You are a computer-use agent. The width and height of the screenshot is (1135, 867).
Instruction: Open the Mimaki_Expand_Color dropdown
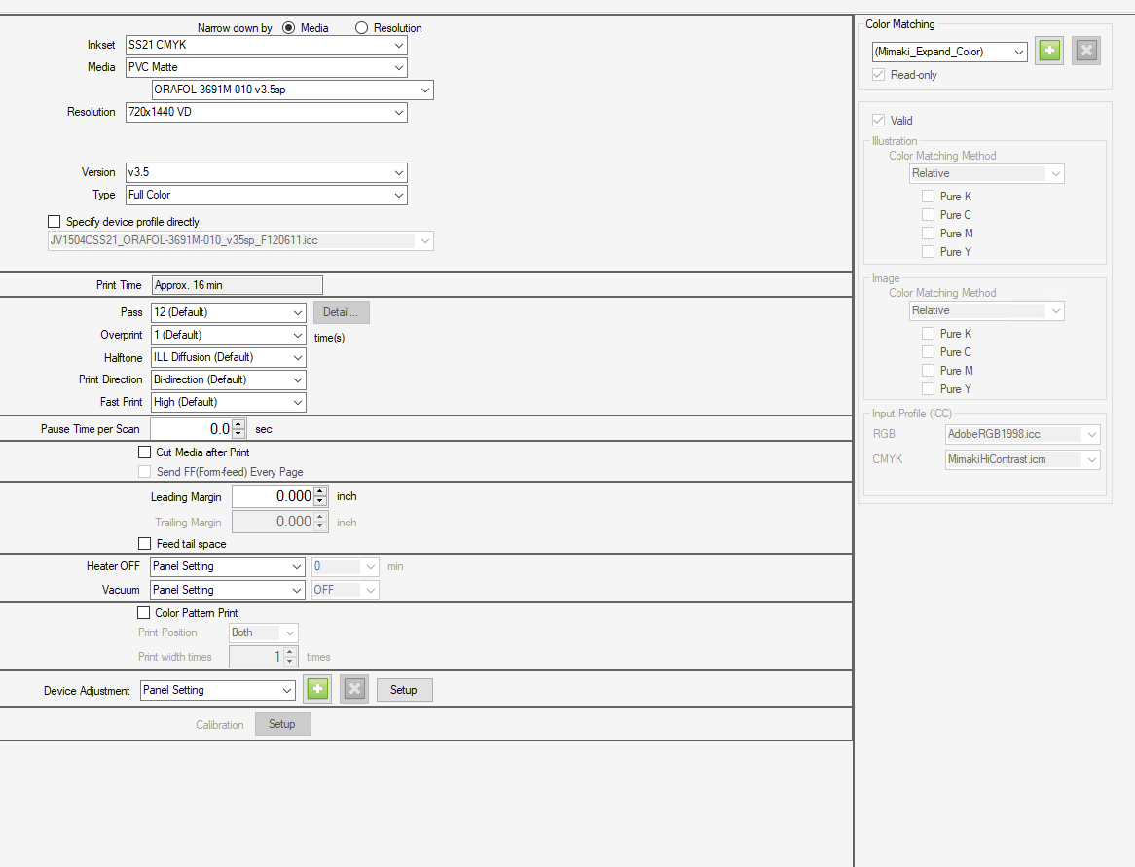point(950,52)
